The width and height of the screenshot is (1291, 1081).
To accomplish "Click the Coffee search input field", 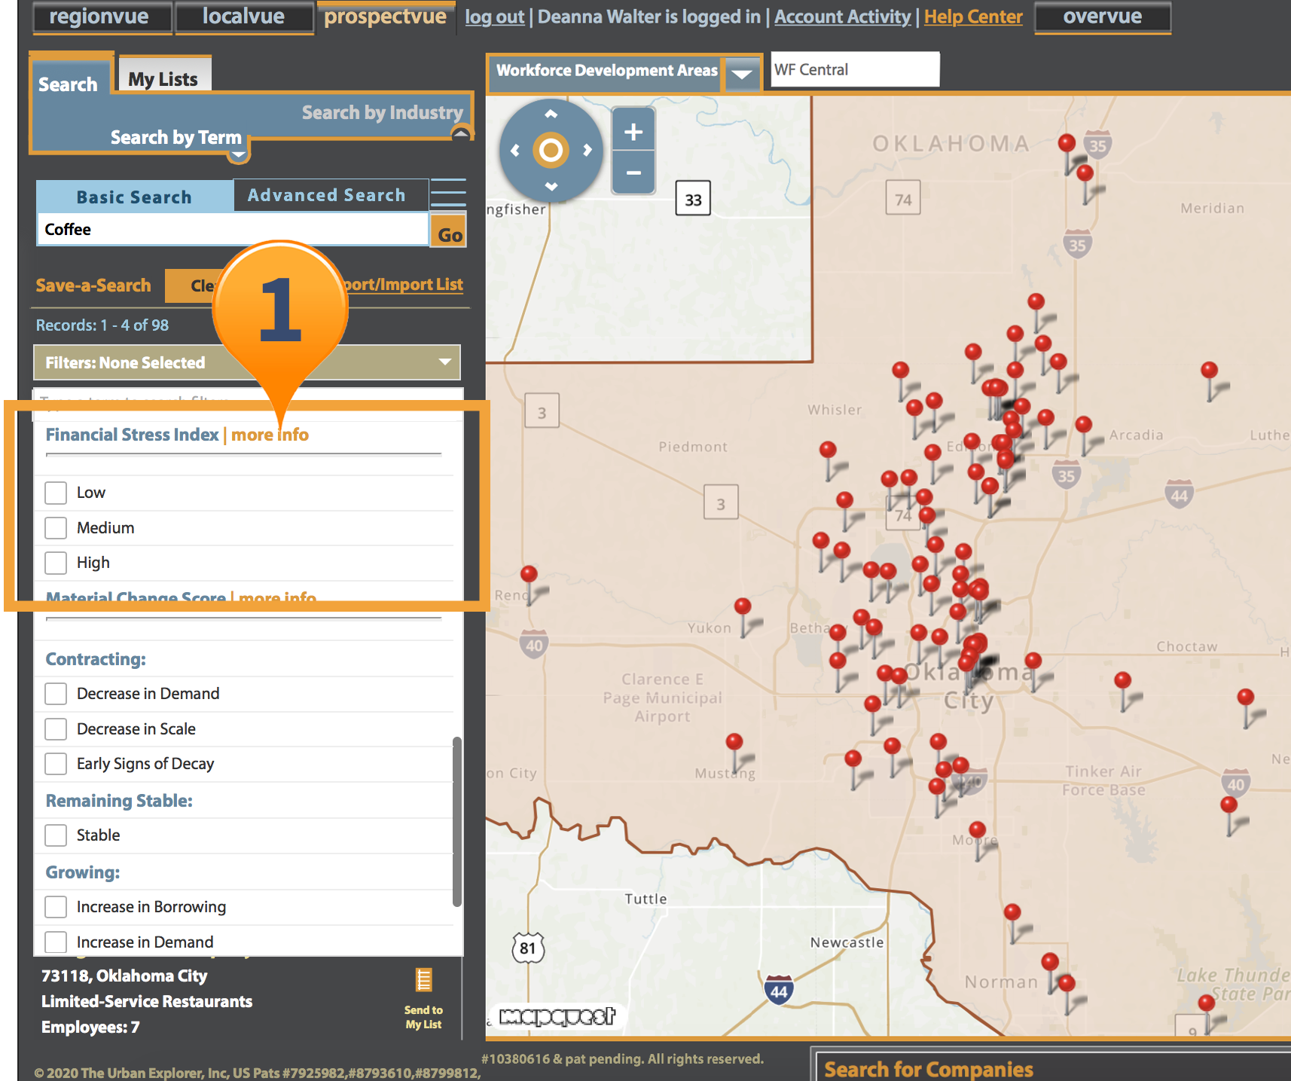I will click(x=233, y=229).
